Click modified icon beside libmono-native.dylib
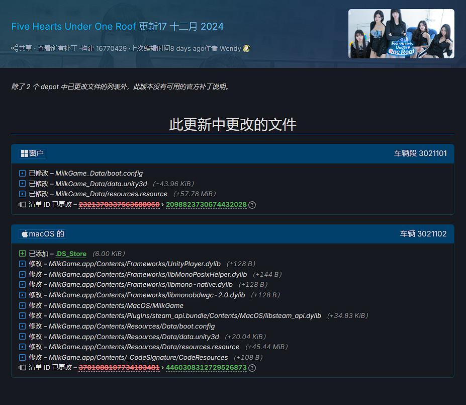Viewport: 466px width, 405px height. 22,285
